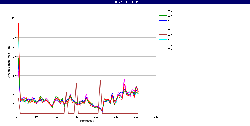The image size is (250, 126).
Task: Click the '19 disk read wait time' title
Action: 125,2
